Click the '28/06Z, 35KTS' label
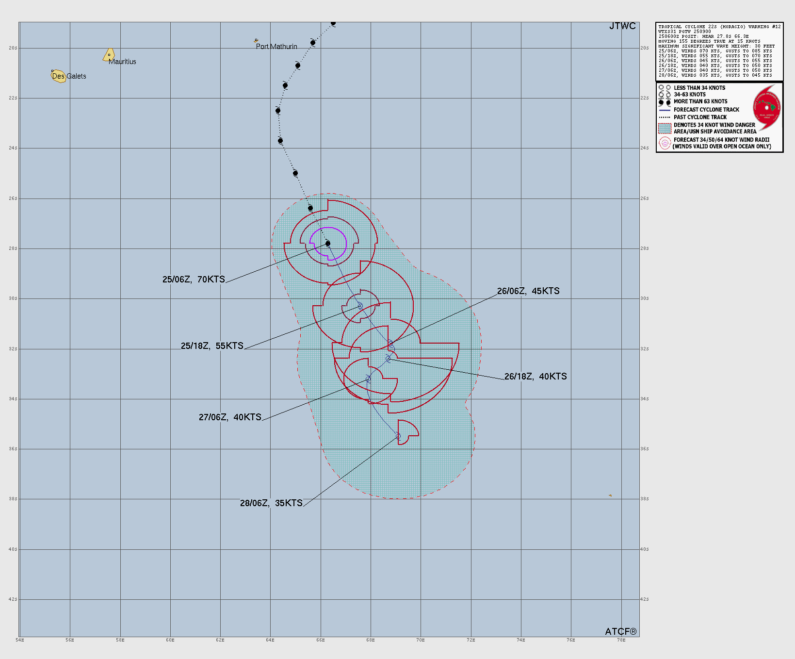The width and height of the screenshot is (795, 659). 270,503
